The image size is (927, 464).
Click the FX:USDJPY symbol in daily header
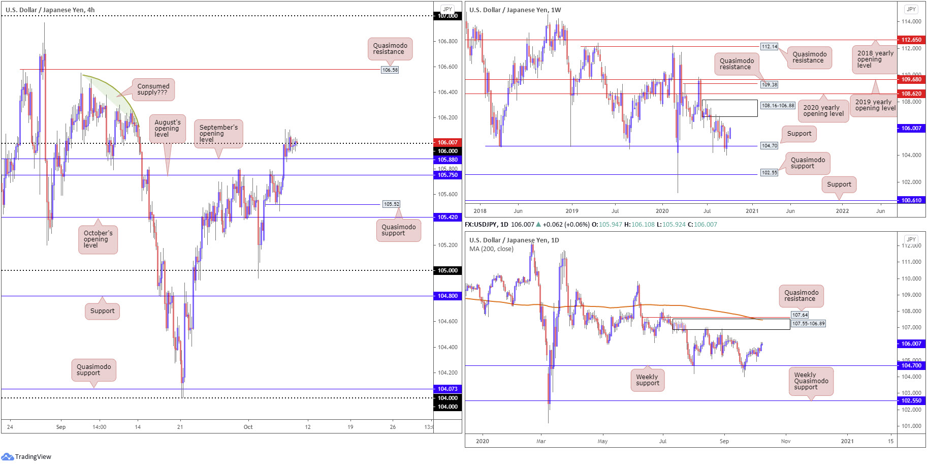click(x=481, y=224)
